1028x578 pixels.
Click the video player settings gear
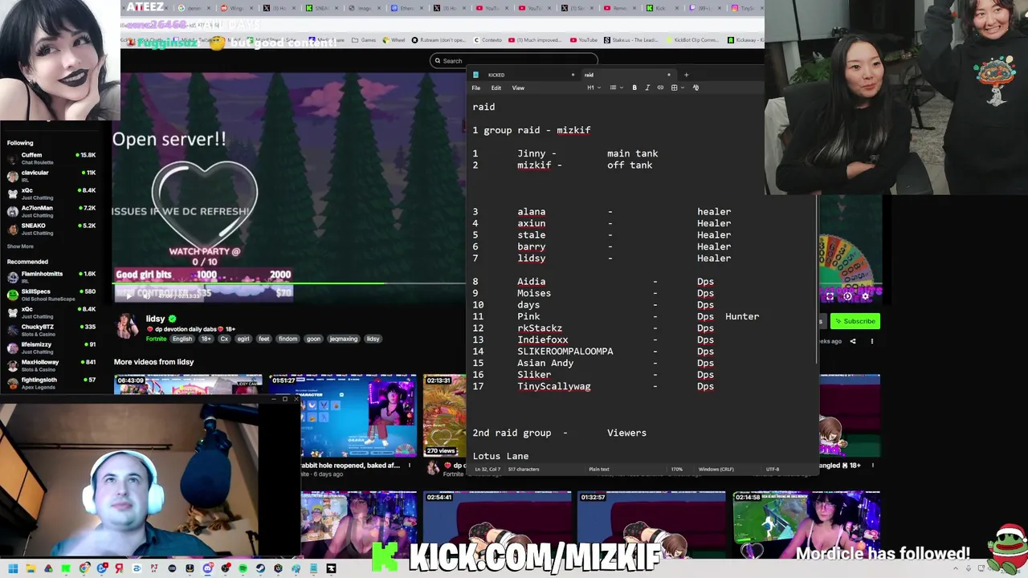(x=865, y=296)
